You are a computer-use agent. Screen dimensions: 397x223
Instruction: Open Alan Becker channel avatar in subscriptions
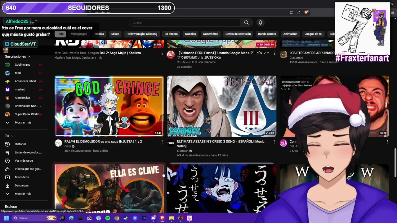7,98
